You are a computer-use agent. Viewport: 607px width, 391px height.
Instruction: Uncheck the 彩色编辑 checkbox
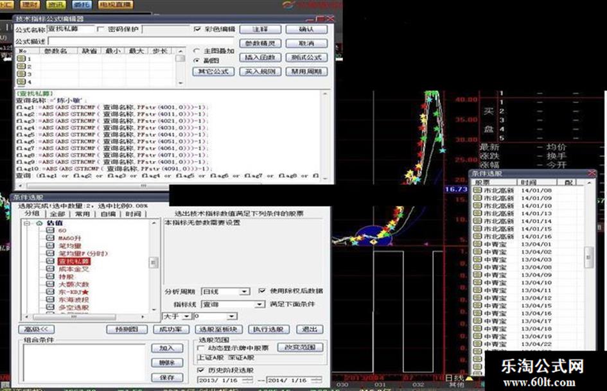[x=197, y=30]
